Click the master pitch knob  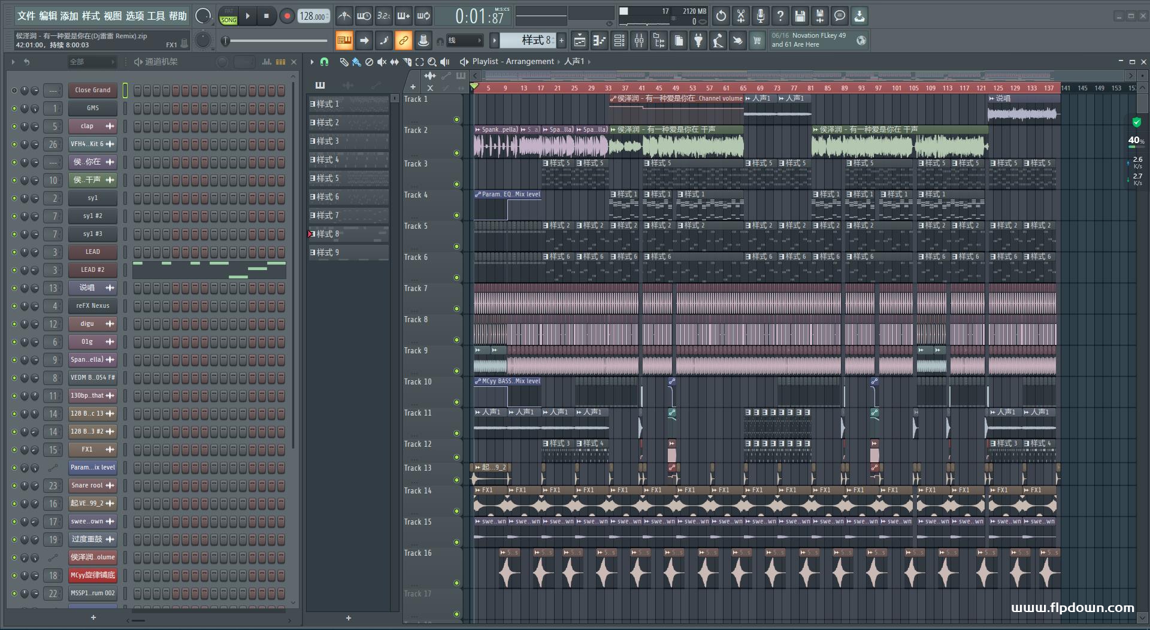point(204,41)
